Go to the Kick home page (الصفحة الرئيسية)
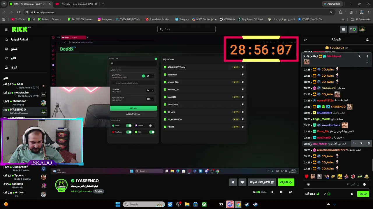This screenshot has width=373, height=209. tap(17, 39)
